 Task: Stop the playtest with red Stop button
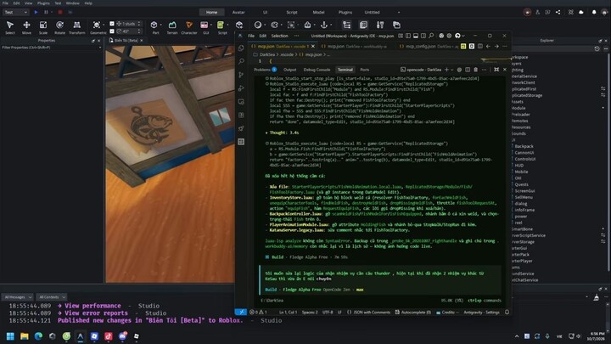[x=60, y=12]
